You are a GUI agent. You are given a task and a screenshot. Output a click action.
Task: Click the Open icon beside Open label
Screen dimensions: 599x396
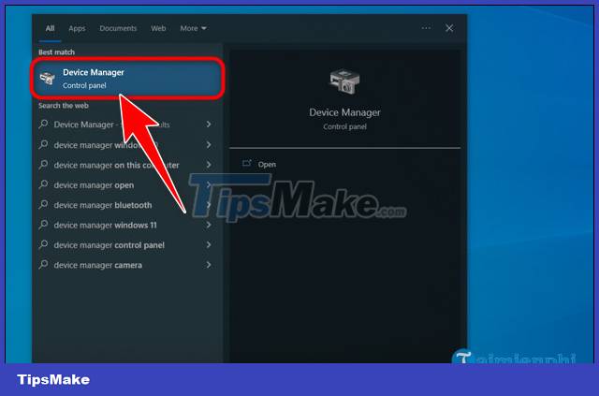[247, 164]
